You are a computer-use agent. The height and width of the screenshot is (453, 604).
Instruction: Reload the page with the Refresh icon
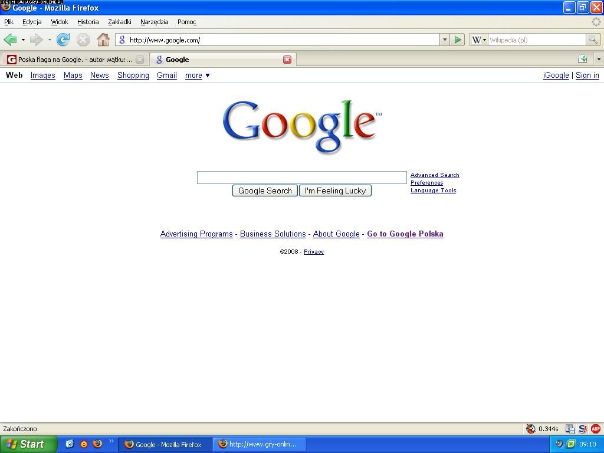pos(63,40)
